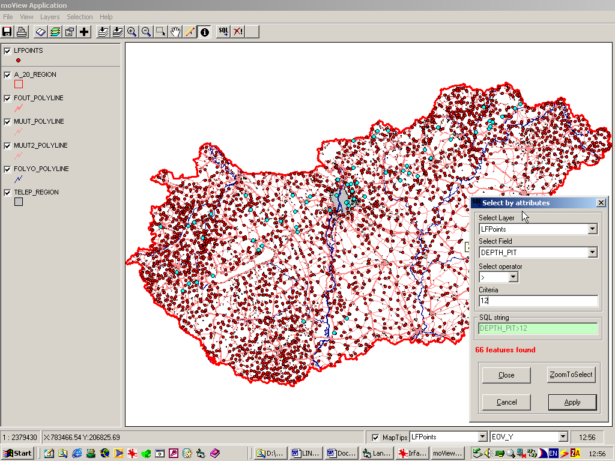Image resolution: width=615 pixels, height=461 pixels.
Task: Toggle the MUUT_POLYLINE layer checkbox
Action: tap(7, 122)
